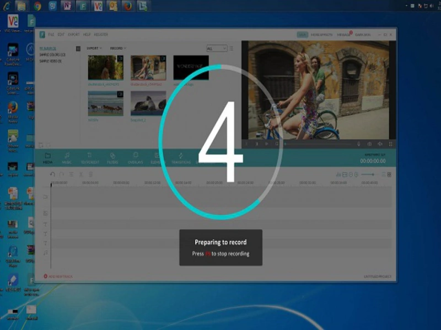441x330 pixels.
Task: Click the Edit settings icon in timeline toolbar
Action: click(71, 174)
